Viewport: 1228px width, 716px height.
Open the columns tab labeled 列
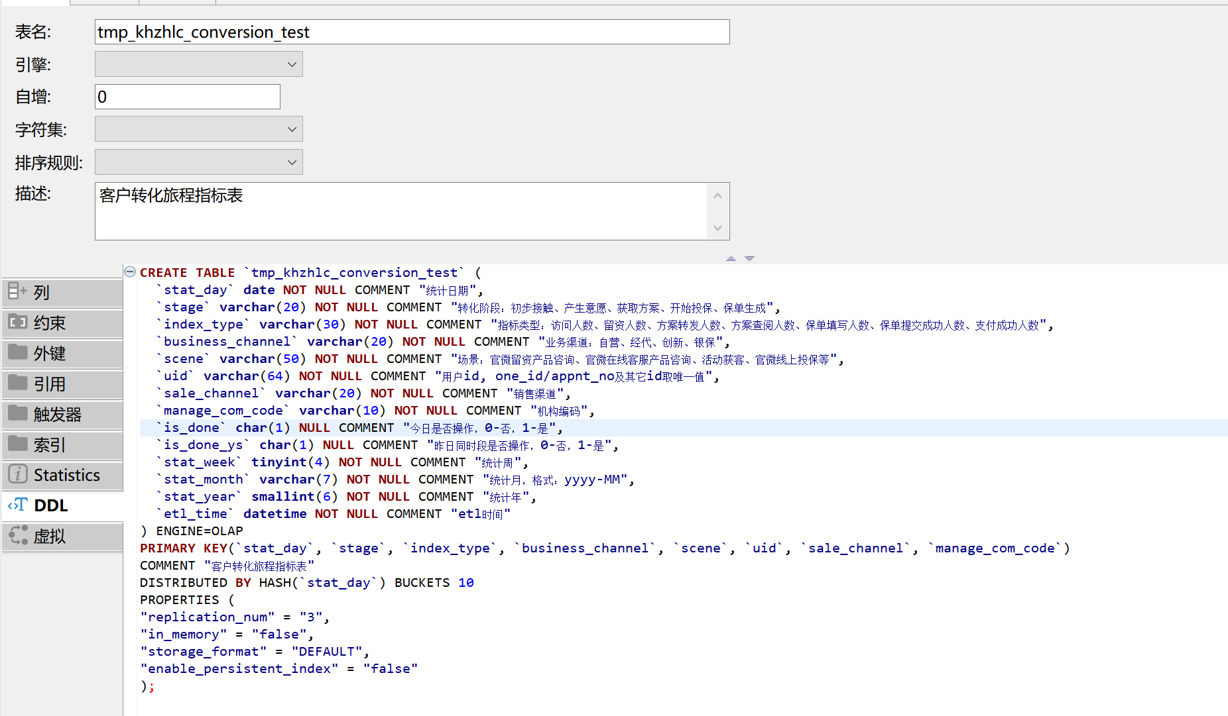pos(62,292)
